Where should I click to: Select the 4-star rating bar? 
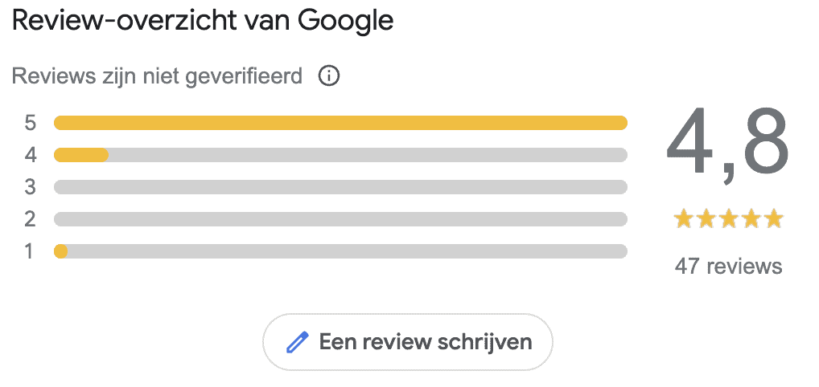coord(340,155)
